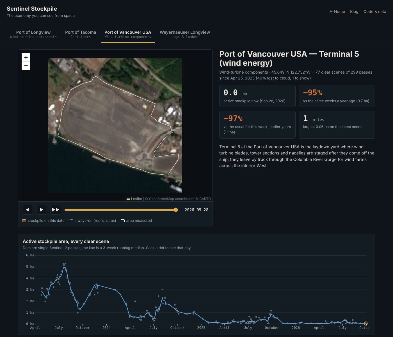Screen dimensions: 393x337
Task: Go back via the Home link
Action: pos(337,12)
